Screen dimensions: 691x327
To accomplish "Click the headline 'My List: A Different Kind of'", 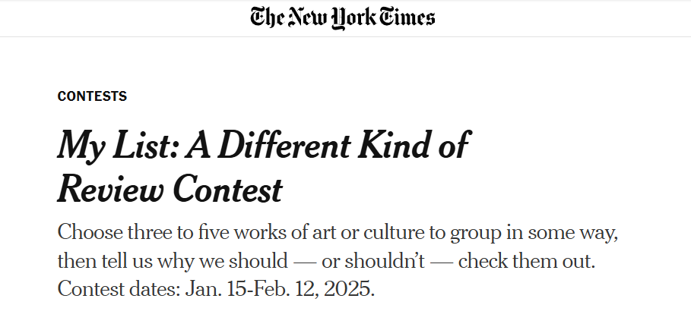I will [x=264, y=146].
